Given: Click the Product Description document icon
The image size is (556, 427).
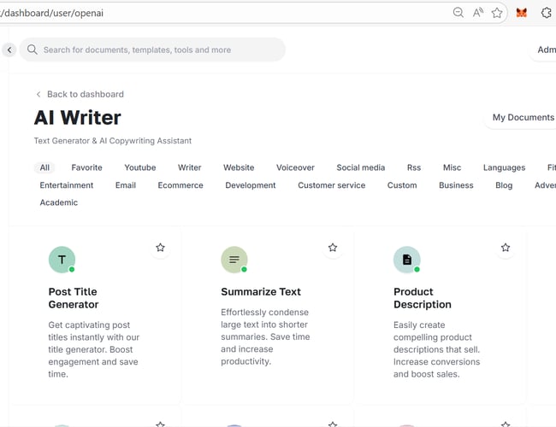Looking at the screenshot, I should (x=407, y=260).
